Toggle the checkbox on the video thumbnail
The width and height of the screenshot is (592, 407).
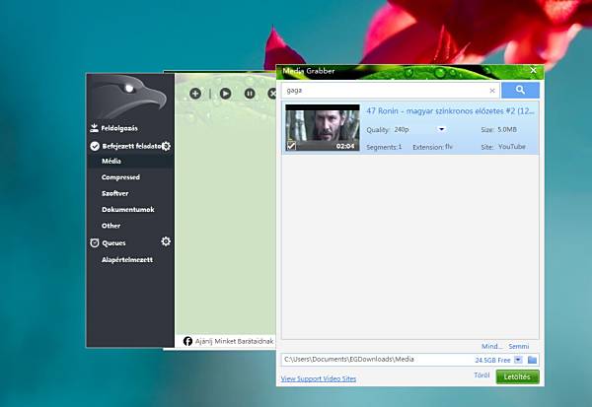(291, 146)
